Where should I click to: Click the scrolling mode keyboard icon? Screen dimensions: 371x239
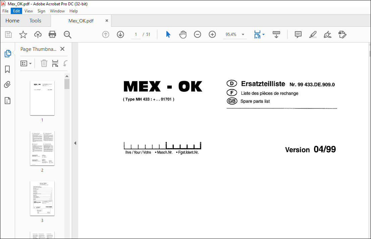click(276, 34)
